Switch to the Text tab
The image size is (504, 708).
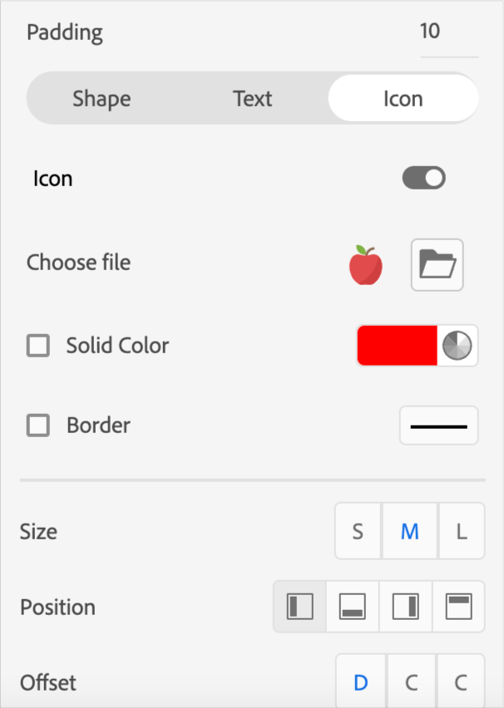253,99
